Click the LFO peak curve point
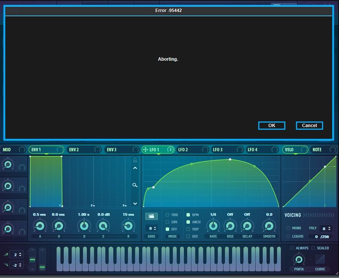The height and width of the screenshot is (278, 339). (230, 160)
